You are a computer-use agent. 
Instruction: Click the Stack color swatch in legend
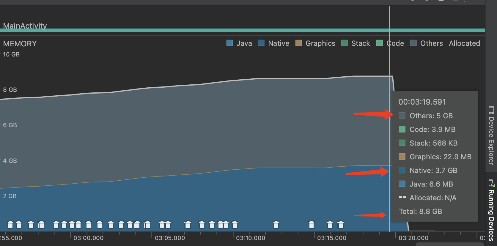(345, 43)
